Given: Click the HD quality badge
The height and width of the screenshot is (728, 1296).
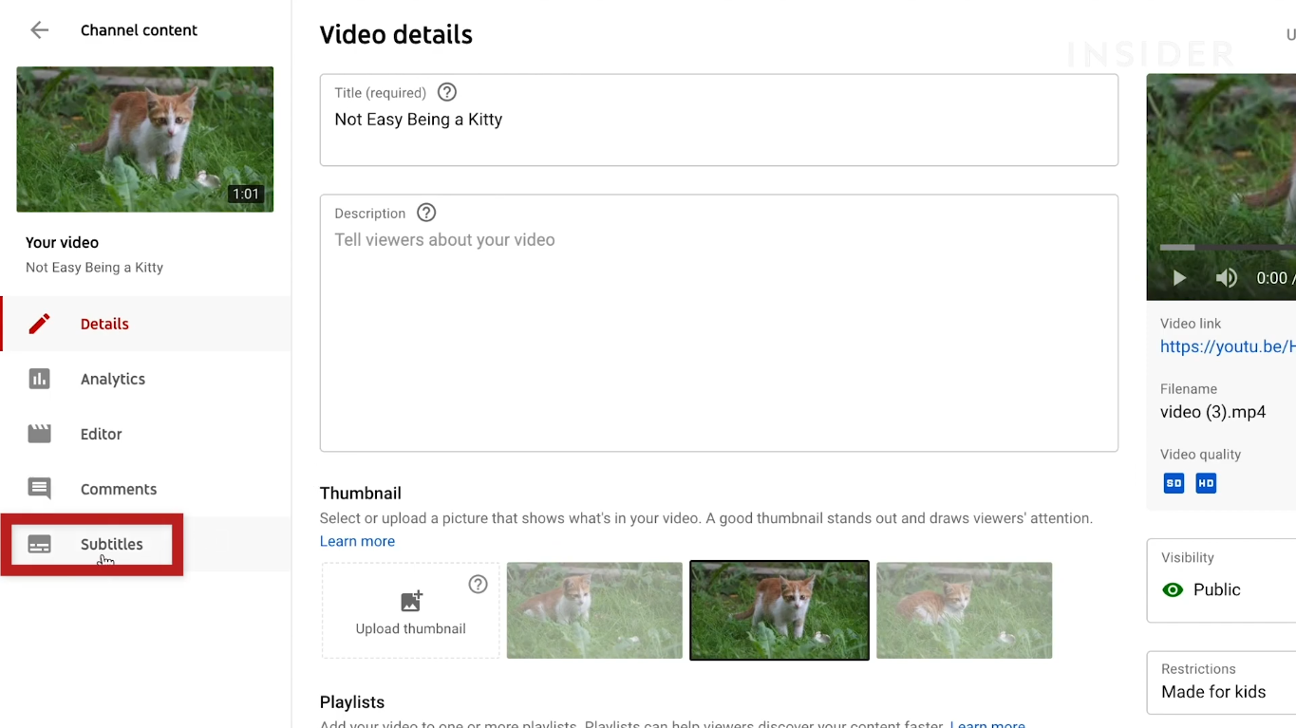Looking at the screenshot, I should [x=1206, y=483].
